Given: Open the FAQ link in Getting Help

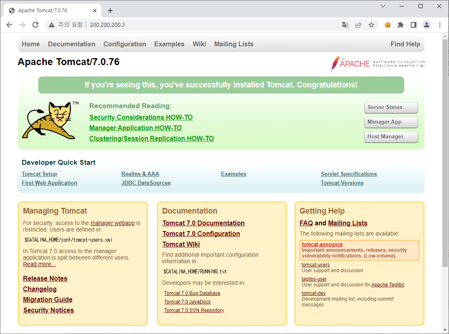Looking at the screenshot, I should (x=306, y=223).
